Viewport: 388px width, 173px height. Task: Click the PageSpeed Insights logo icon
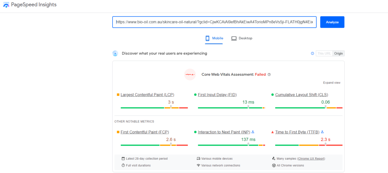pyautogui.click(x=6, y=5)
